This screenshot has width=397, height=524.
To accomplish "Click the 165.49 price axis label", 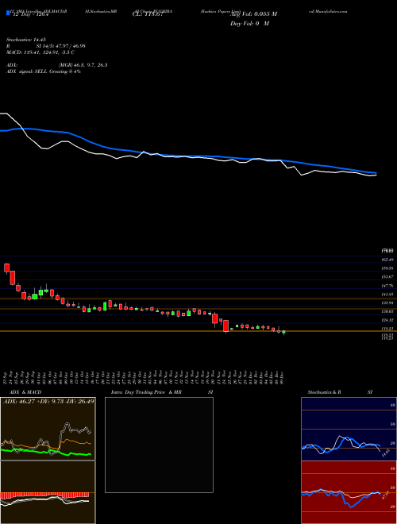I will pos(388,260).
